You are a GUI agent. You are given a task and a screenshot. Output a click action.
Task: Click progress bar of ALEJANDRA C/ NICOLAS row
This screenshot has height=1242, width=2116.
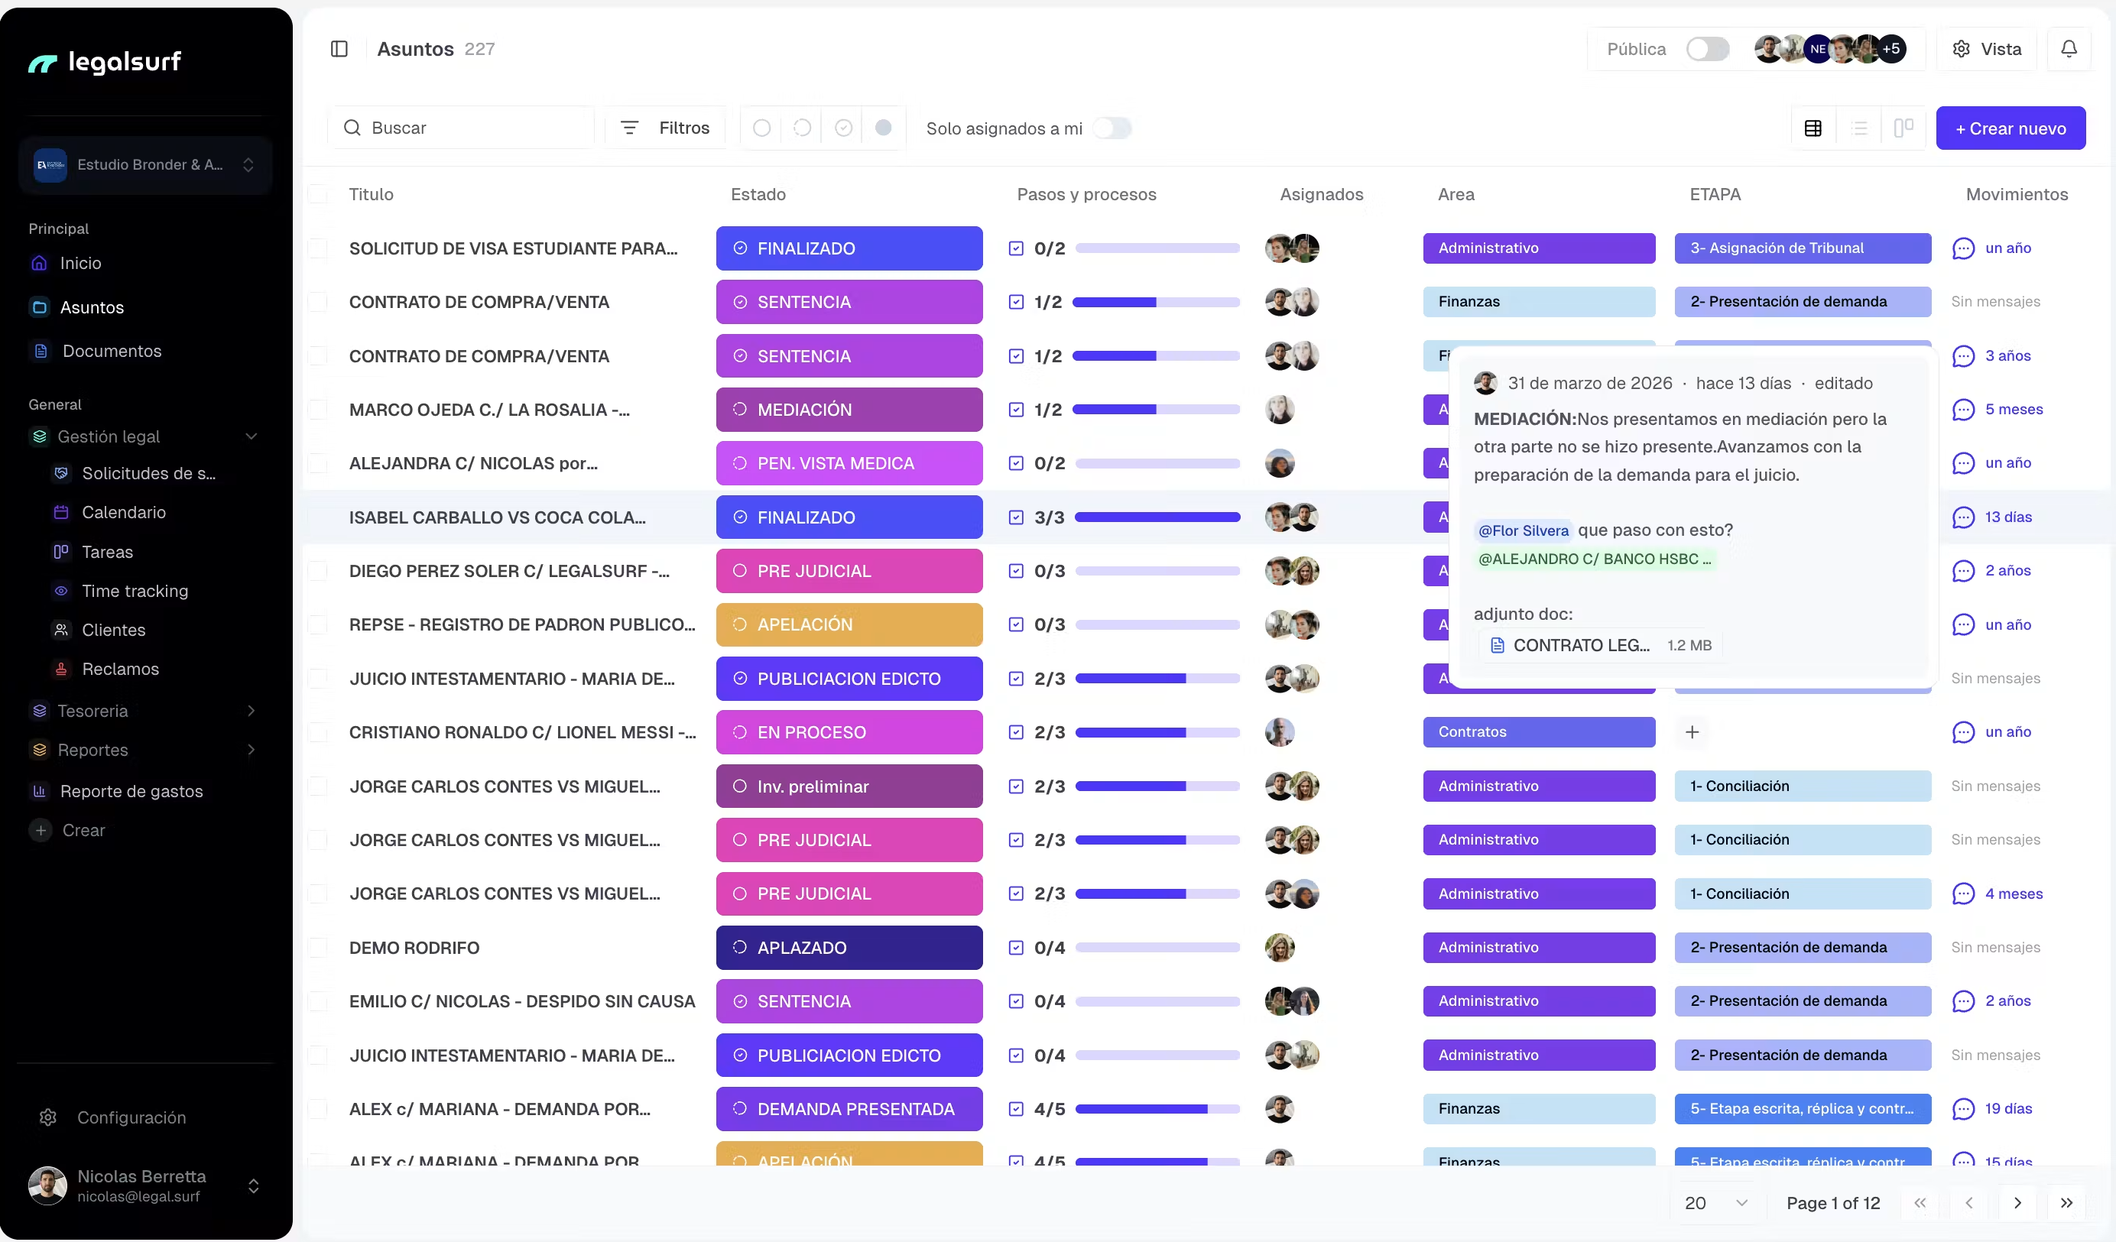[1157, 463]
